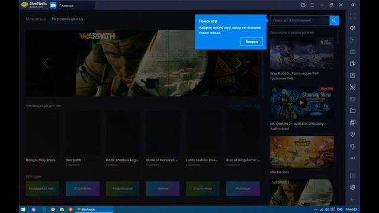Show next banner slide arrow
Screen dimensions: 379x213
coord(238,63)
